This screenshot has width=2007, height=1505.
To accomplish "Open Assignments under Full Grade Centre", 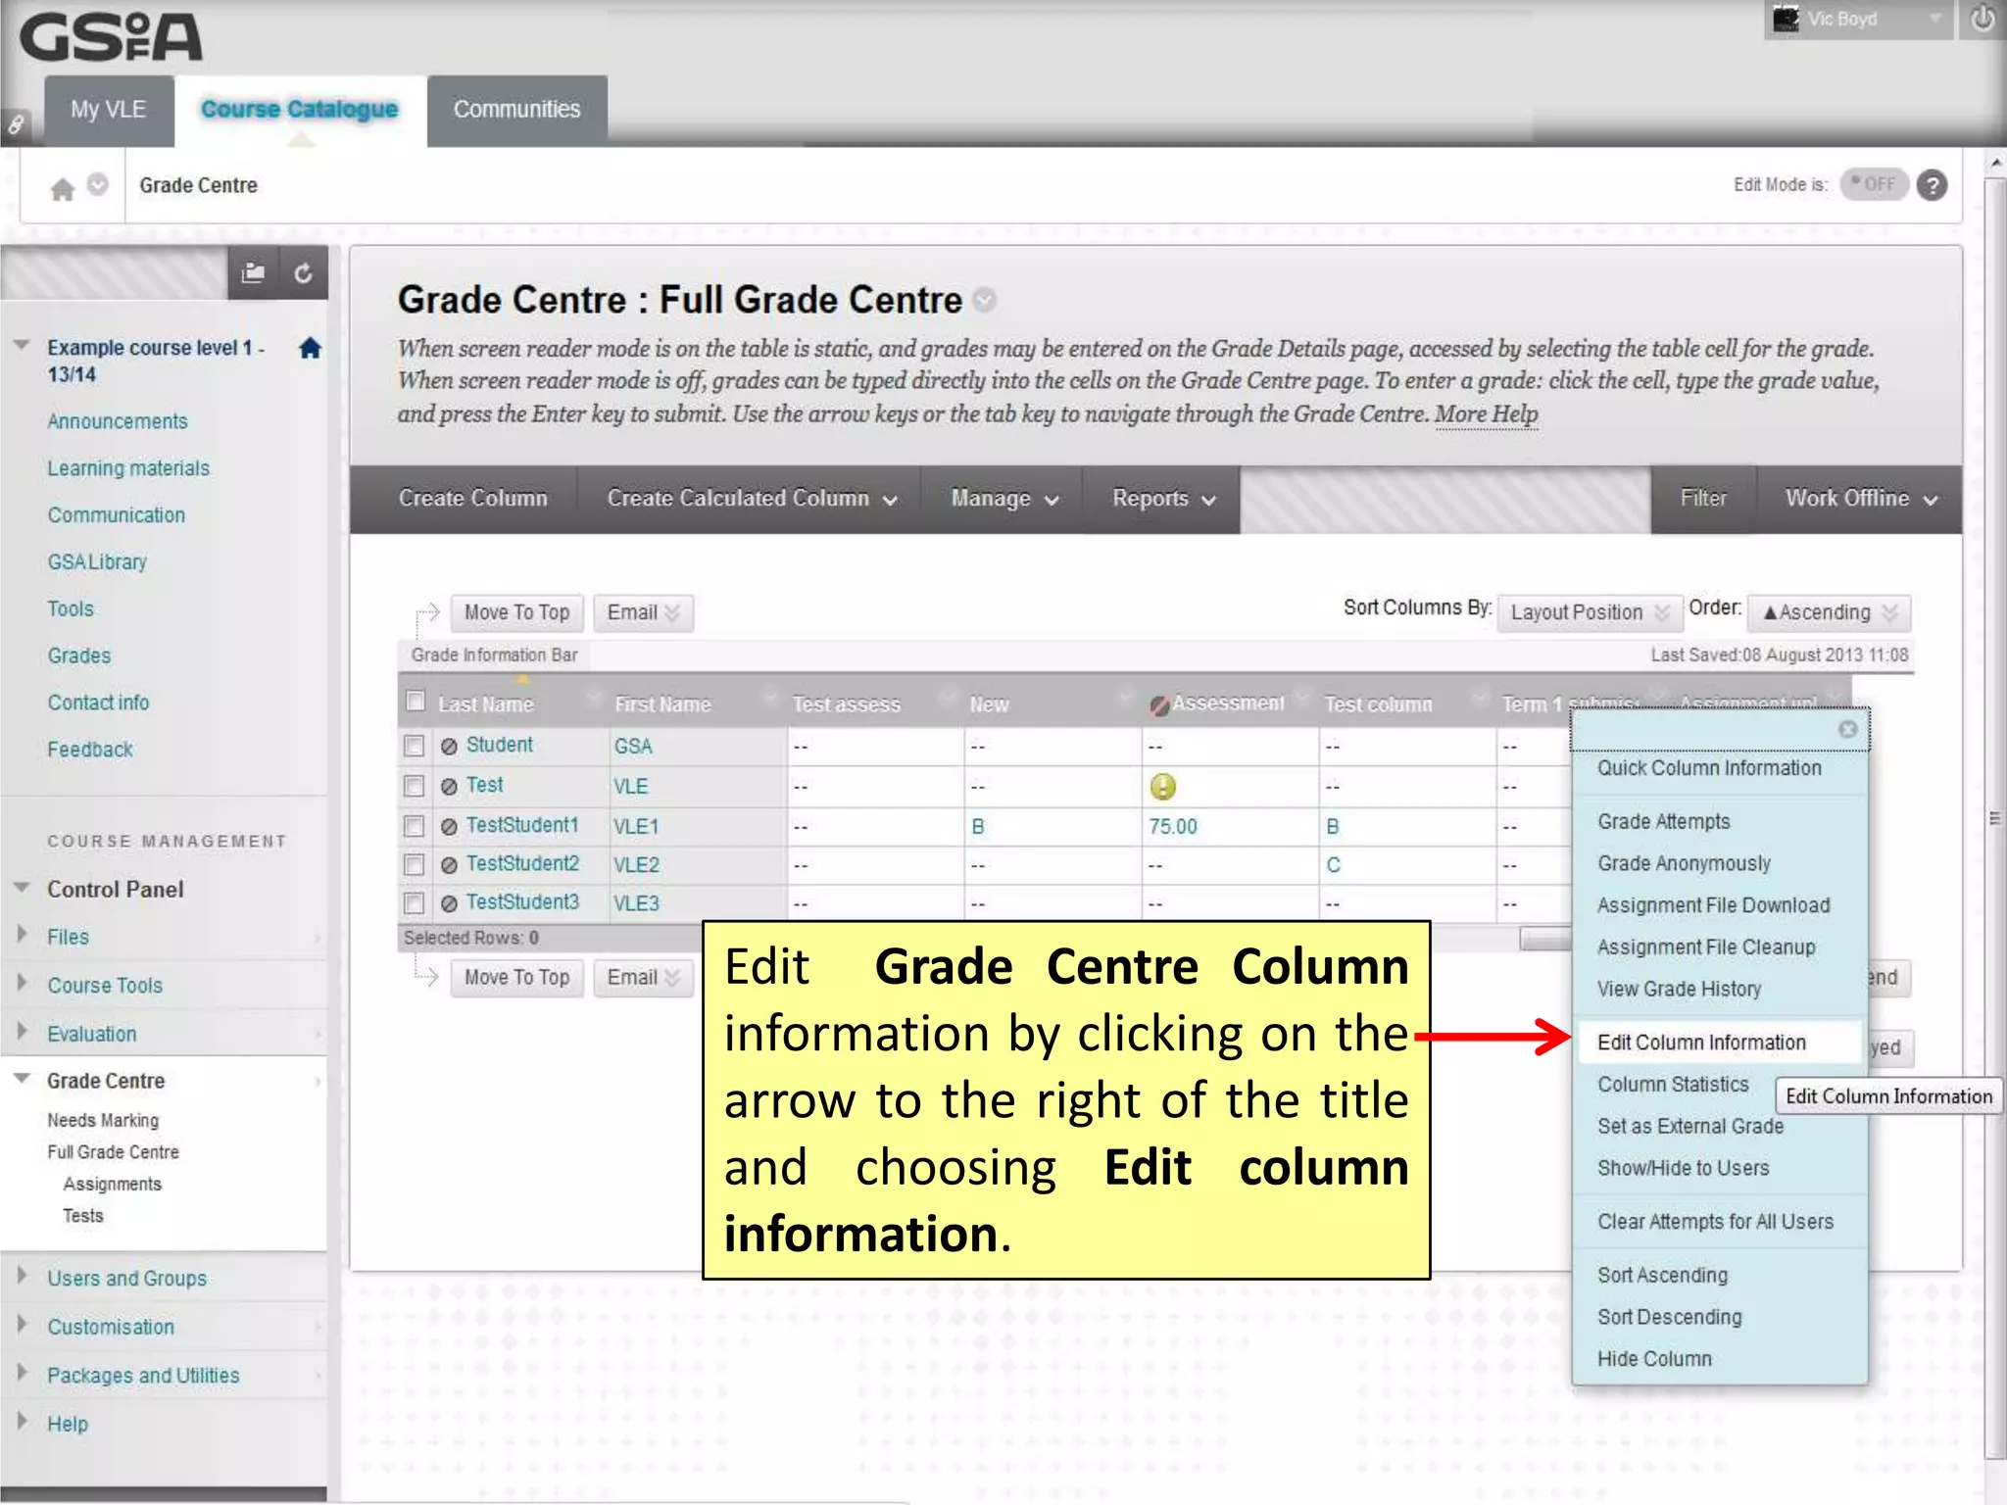I will (x=113, y=1184).
